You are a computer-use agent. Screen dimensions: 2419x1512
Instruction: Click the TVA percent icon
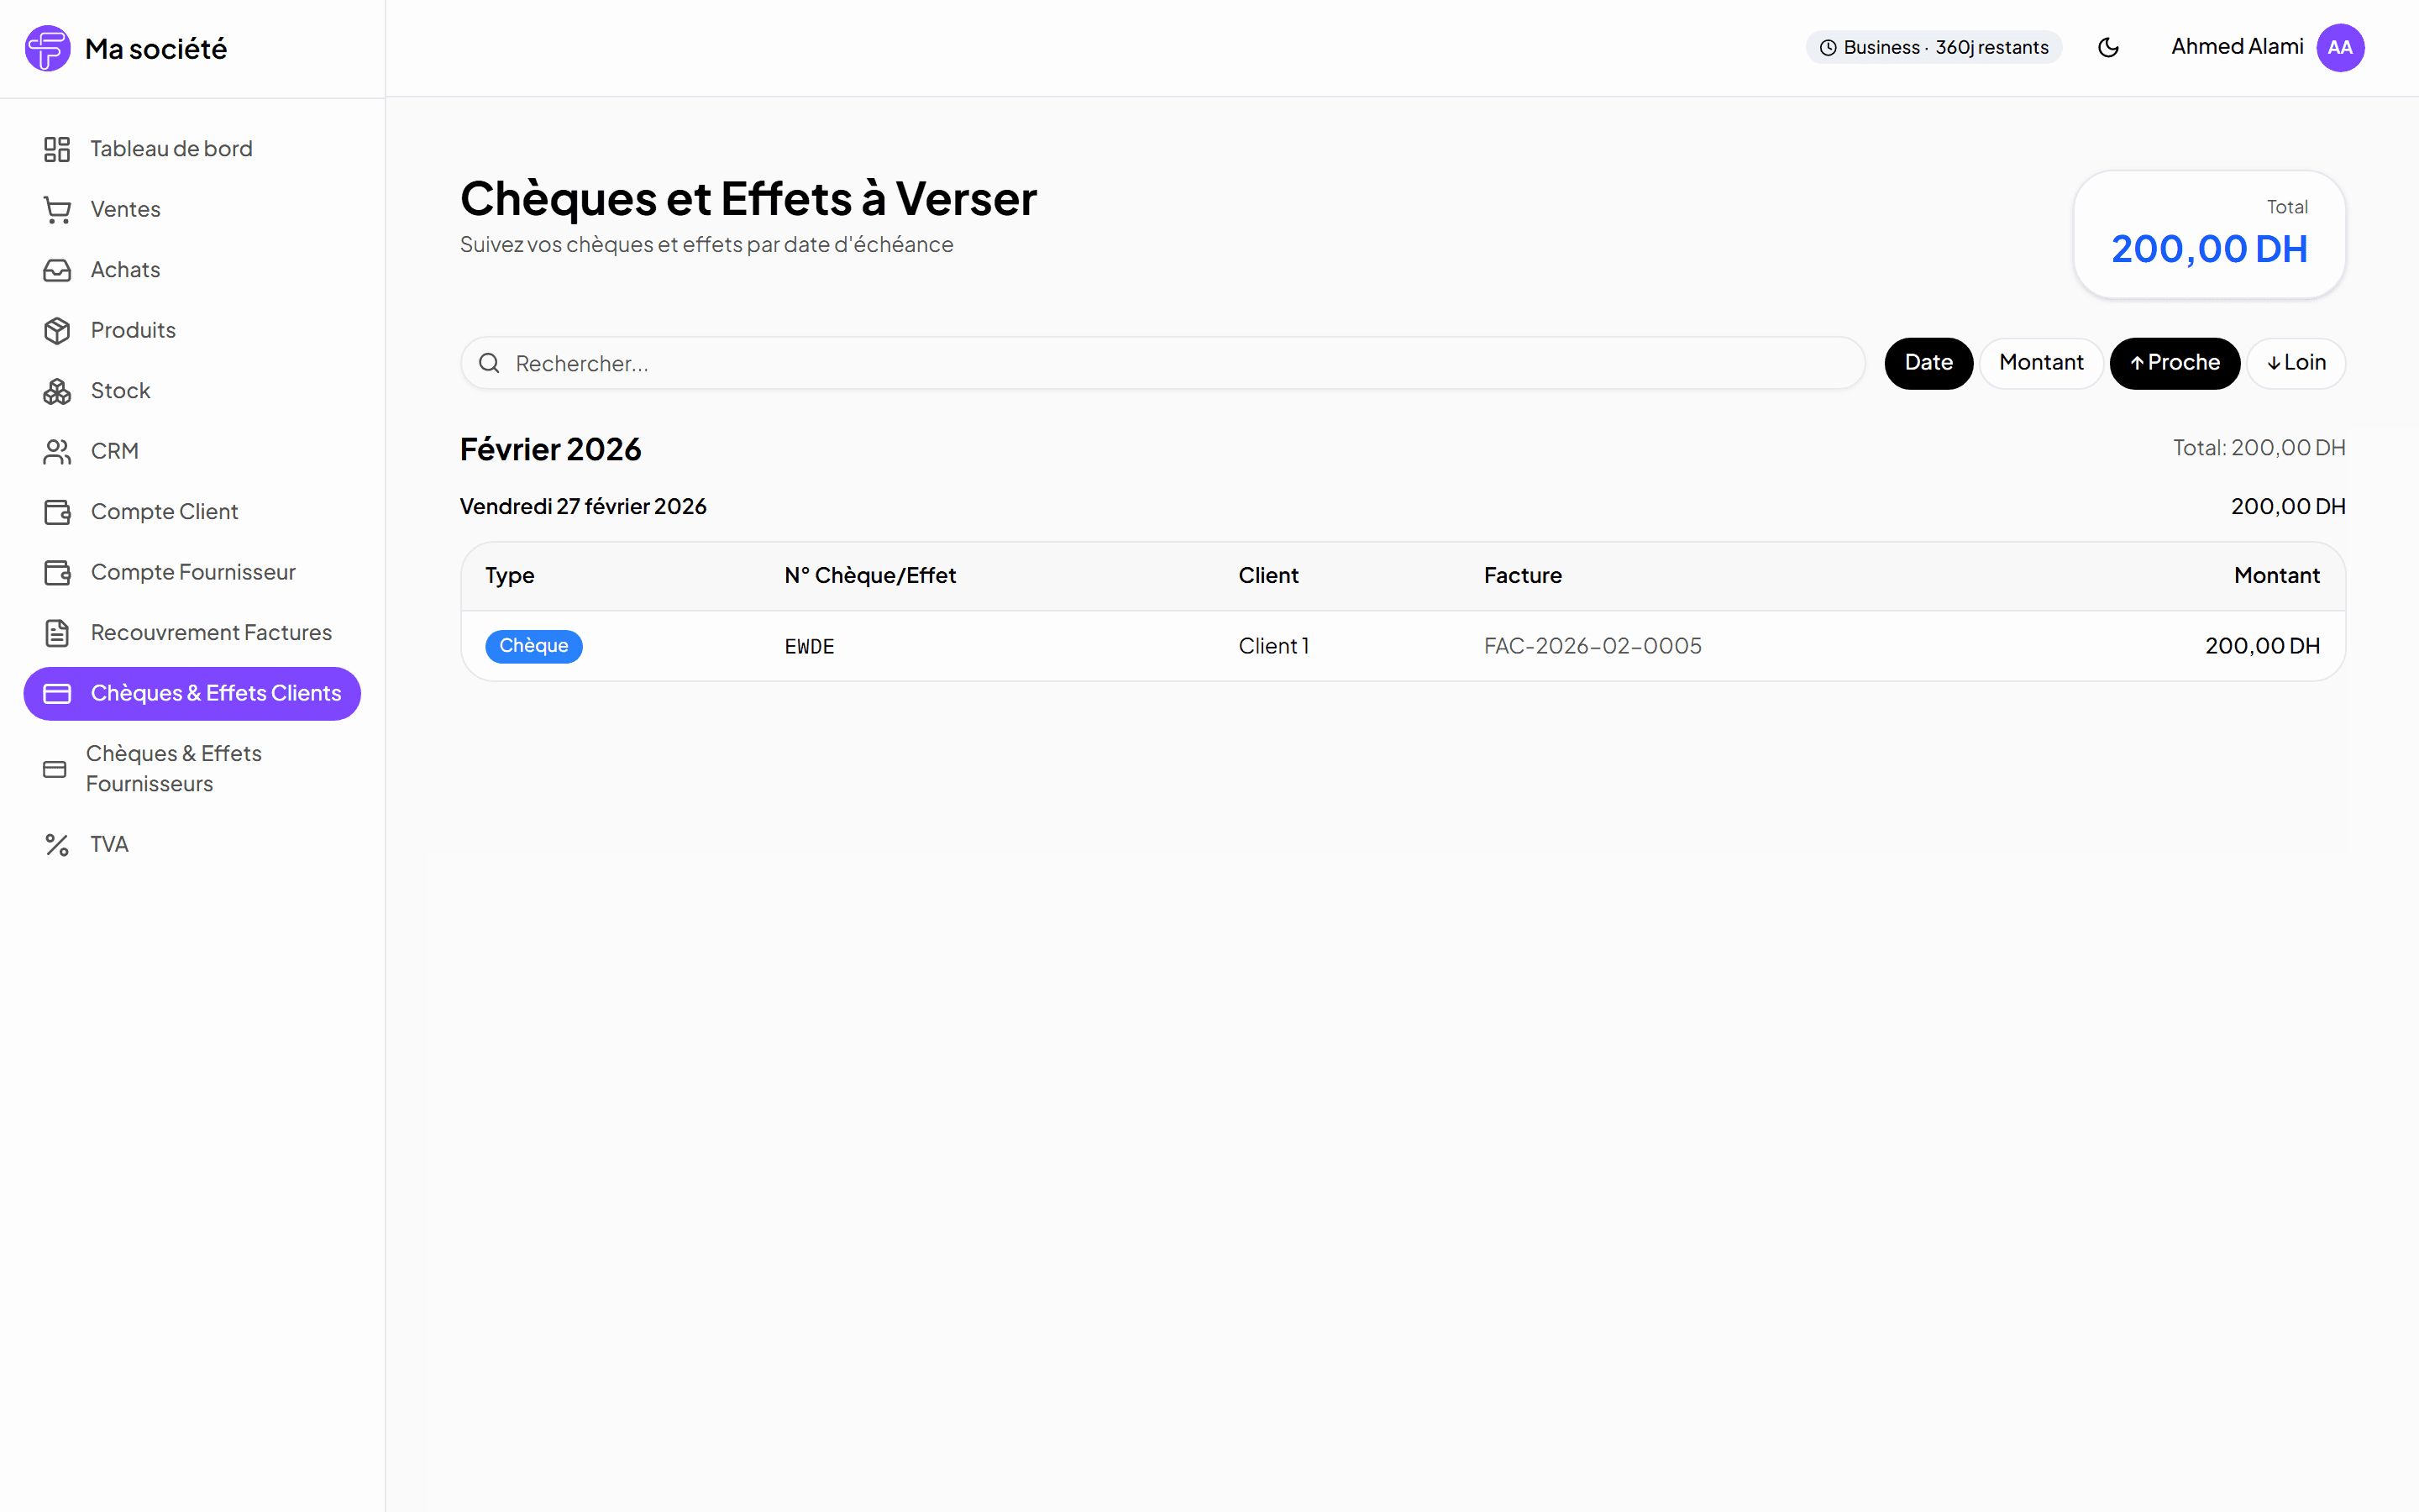(57, 845)
